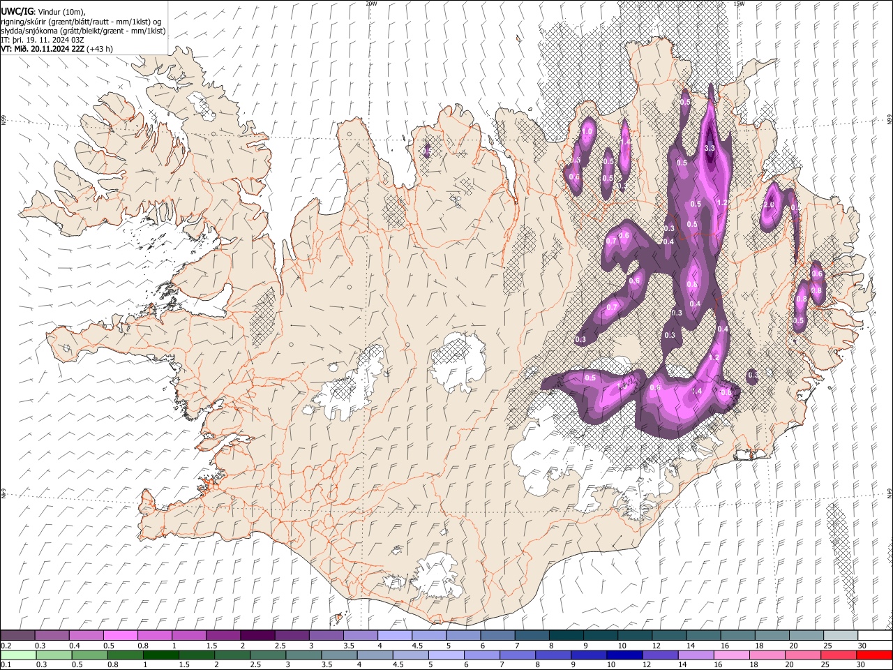Select the white 30 swatch in top legend row
The width and height of the screenshot is (893, 670).
[875, 635]
